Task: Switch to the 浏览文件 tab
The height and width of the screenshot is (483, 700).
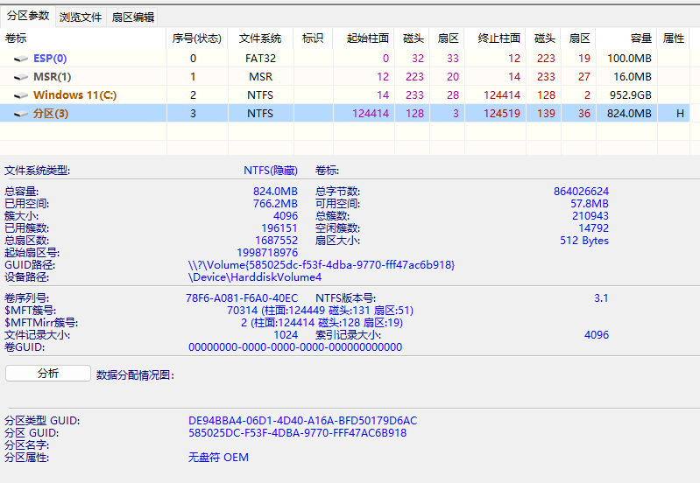Action: [81, 17]
